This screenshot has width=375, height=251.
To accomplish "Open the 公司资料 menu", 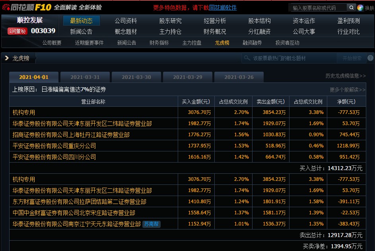I will 126,21.
